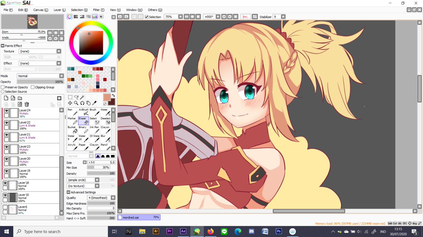
Task: Open the Filter menu
Action: pos(99,10)
